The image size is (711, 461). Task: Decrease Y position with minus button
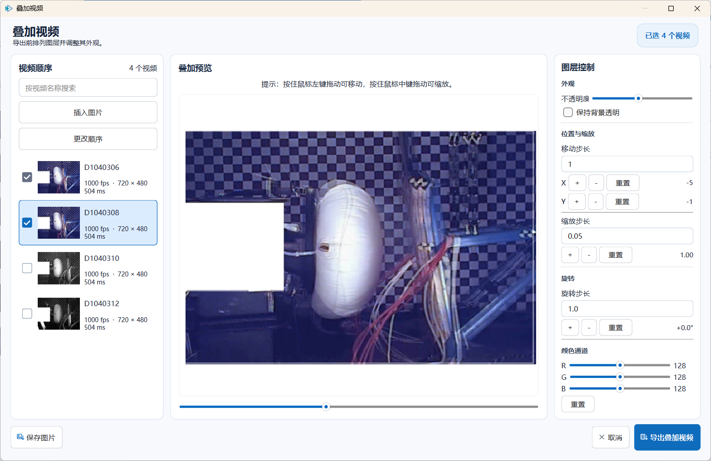[x=596, y=201]
